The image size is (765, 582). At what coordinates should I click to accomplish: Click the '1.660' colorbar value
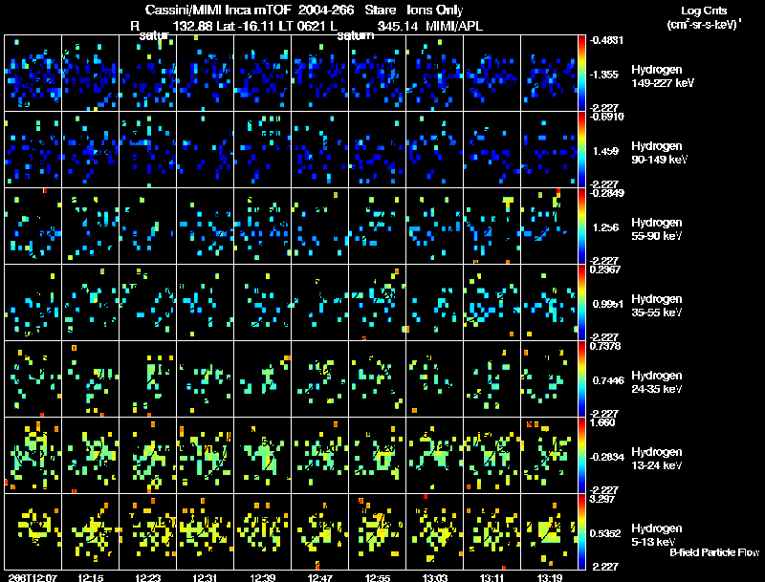(602, 422)
